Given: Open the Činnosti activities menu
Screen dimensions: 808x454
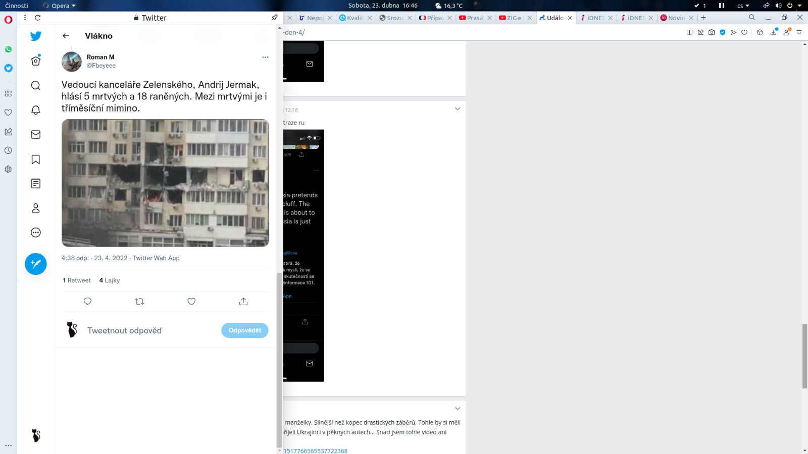Looking at the screenshot, I should 17,6.
